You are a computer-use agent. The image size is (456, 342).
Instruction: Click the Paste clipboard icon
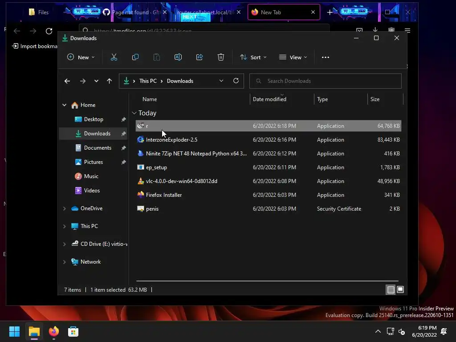tap(156, 57)
